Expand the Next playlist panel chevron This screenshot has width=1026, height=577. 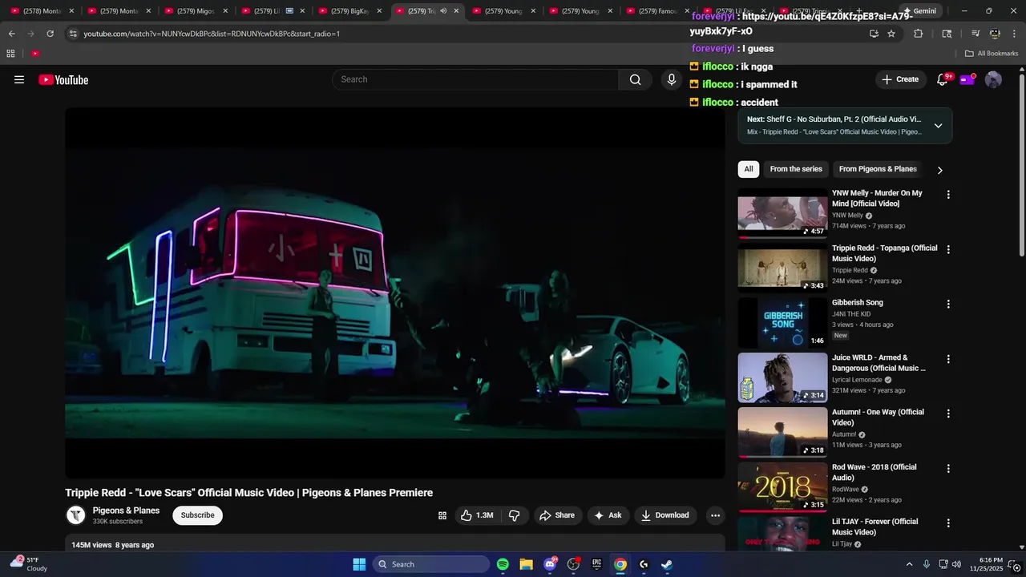(x=938, y=126)
